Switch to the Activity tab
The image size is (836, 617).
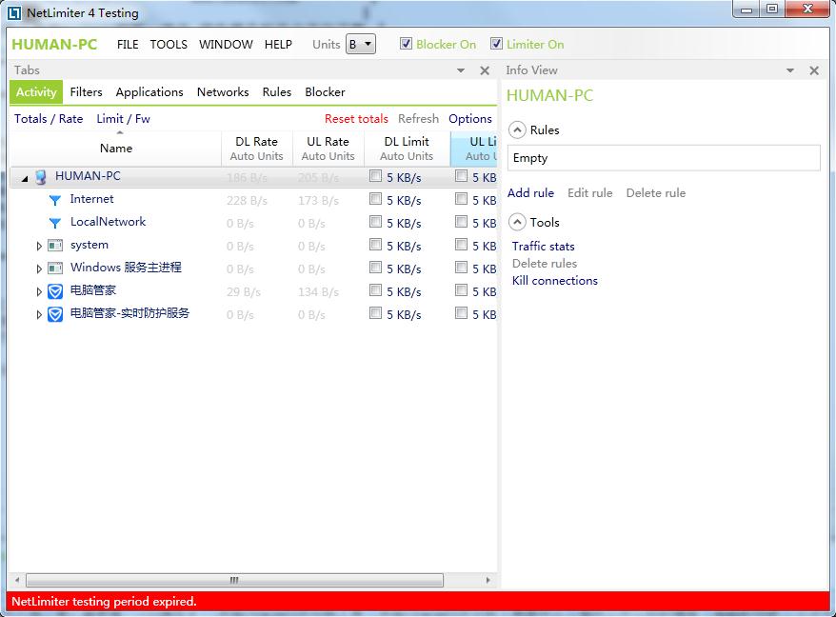[x=36, y=92]
